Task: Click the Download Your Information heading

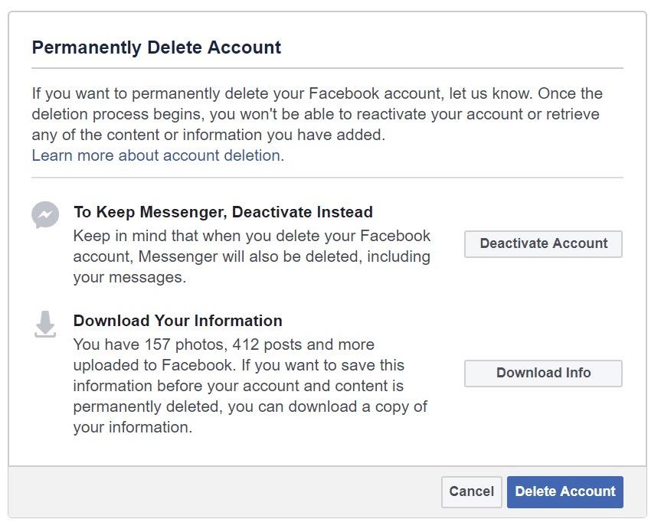Action: tap(178, 321)
